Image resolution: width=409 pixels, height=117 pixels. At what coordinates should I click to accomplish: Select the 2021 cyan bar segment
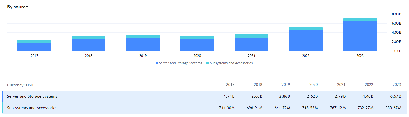coord(251,36)
